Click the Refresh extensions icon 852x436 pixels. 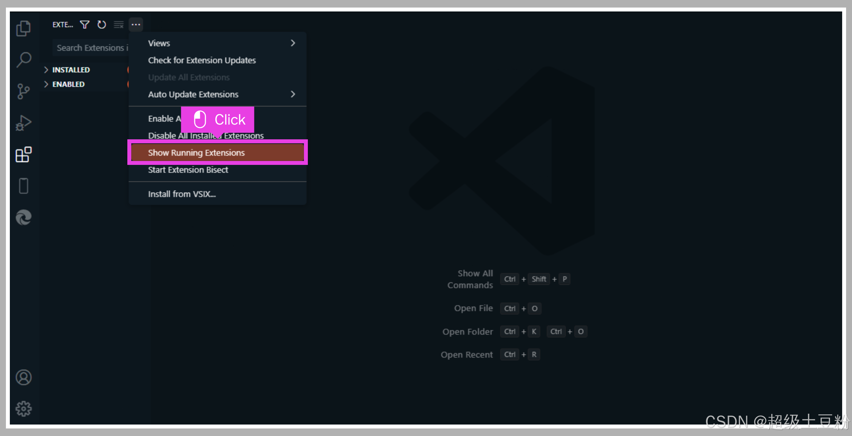coord(101,25)
